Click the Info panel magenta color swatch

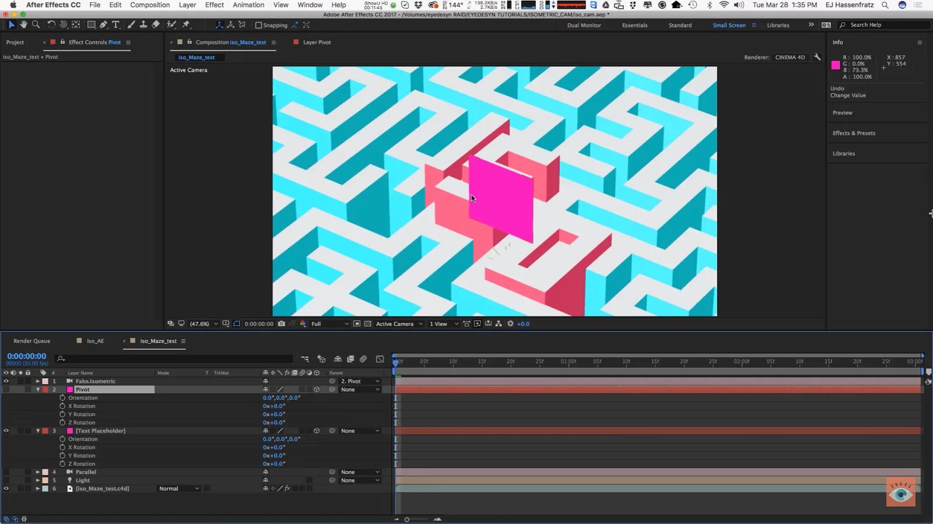click(x=836, y=65)
